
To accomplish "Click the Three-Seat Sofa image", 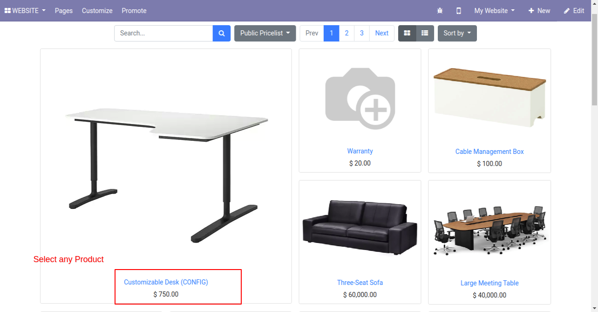I will (360, 227).
